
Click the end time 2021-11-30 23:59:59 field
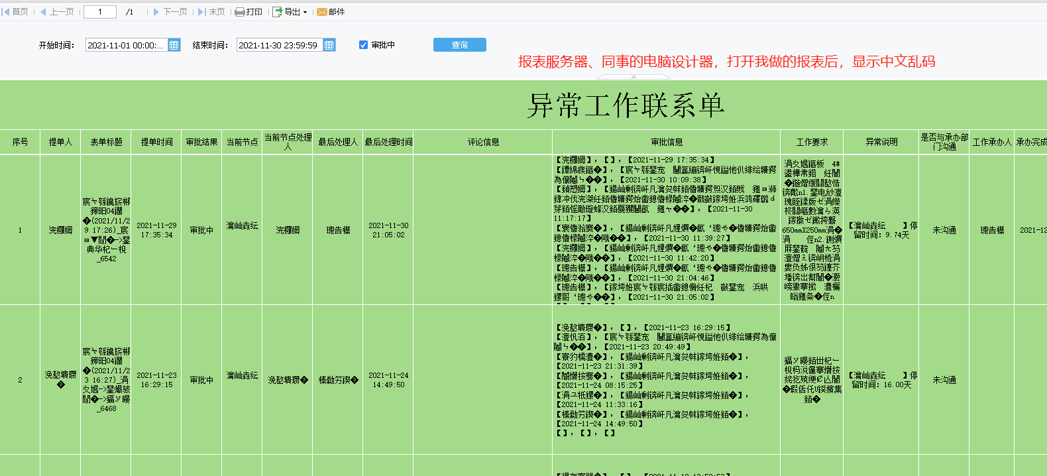[x=279, y=45]
